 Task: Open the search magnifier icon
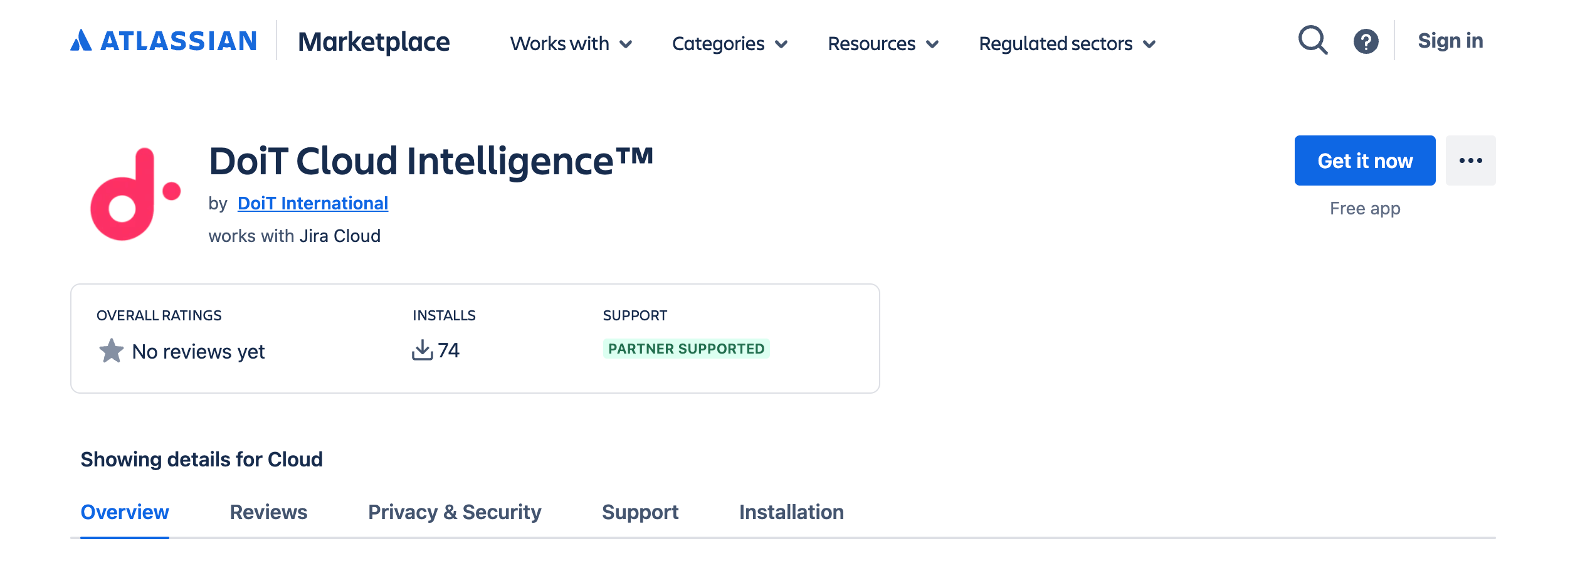pyautogui.click(x=1313, y=40)
